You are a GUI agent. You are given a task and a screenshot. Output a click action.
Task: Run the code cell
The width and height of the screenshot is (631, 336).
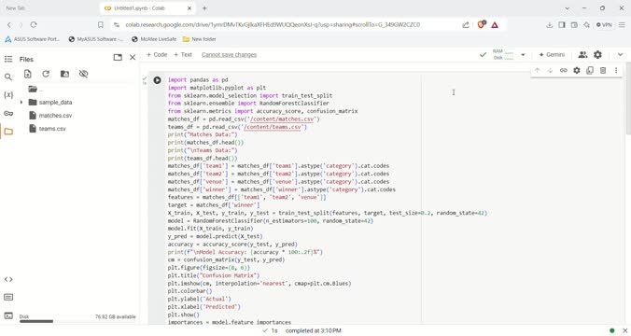click(157, 80)
